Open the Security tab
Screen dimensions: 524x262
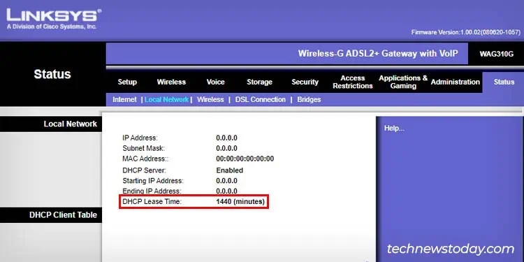(x=305, y=82)
